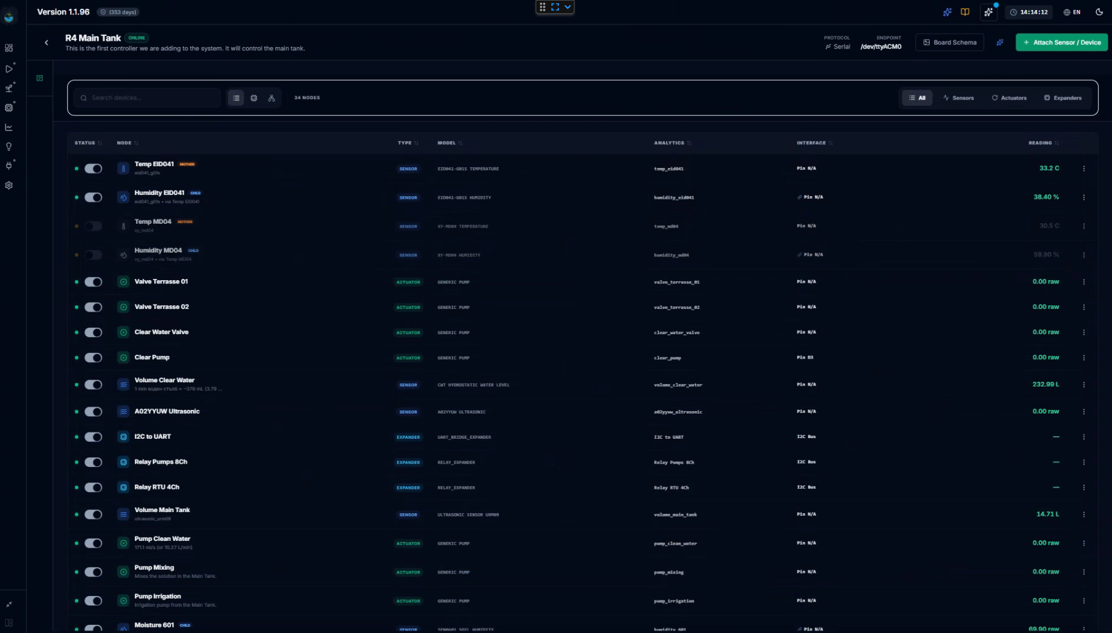
Task: Open the dashboard grid icon in left sidebar
Action: 9,48
